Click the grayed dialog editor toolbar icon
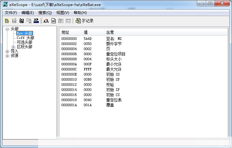This screenshot has height=148, width=232. click(61, 21)
